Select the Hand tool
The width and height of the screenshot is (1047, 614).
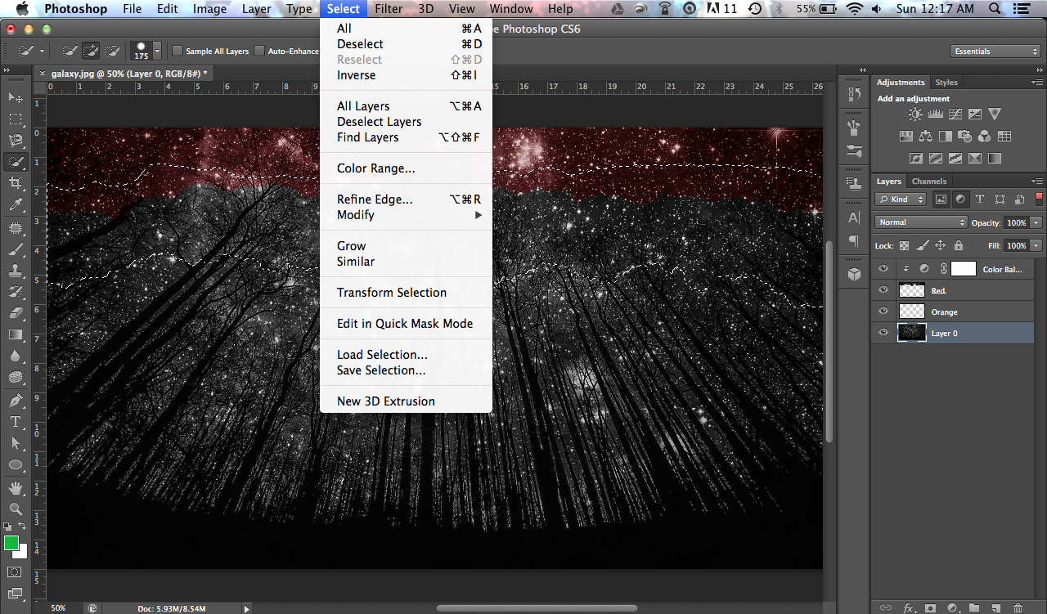pyautogui.click(x=16, y=488)
